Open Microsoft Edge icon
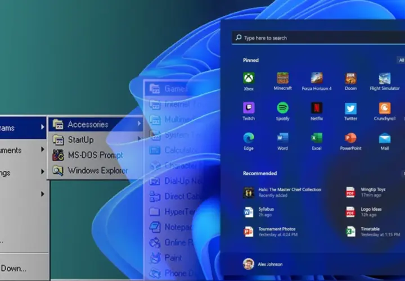The image size is (405, 281). (249, 138)
